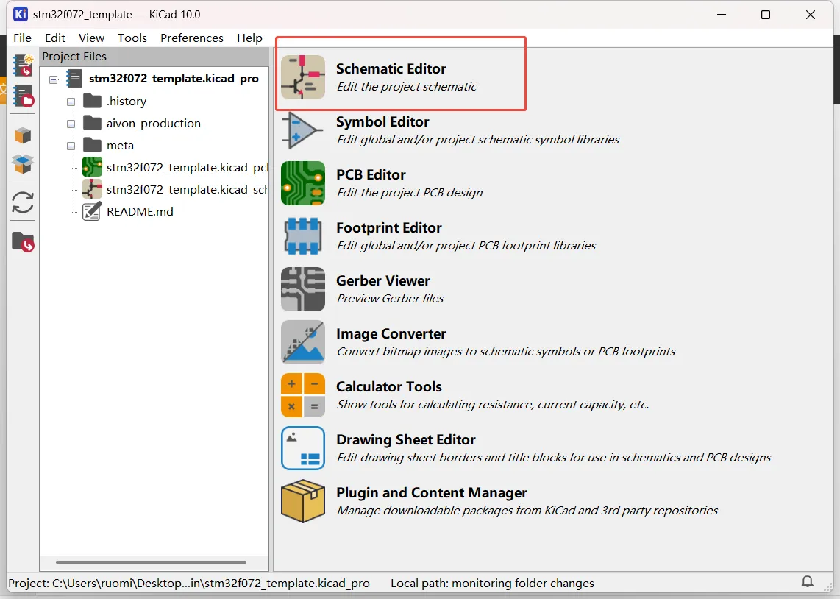Open the Plugin and Content Manager icon
The height and width of the screenshot is (599, 840).
(302, 501)
